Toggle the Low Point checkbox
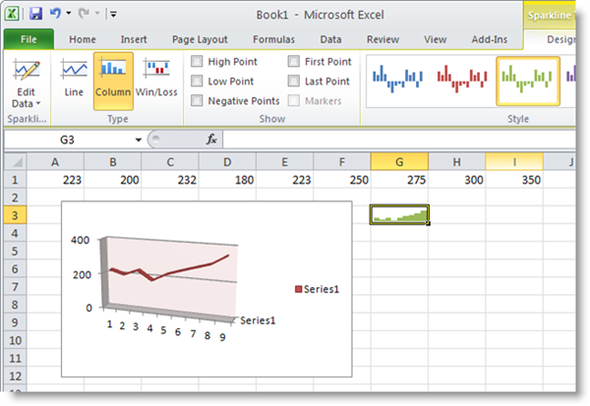The width and height of the screenshot is (590, 406). click(198, 82)
